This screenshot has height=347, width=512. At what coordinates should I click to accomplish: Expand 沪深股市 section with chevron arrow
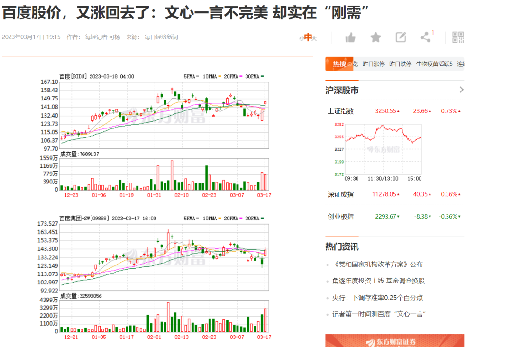point(461,90)
